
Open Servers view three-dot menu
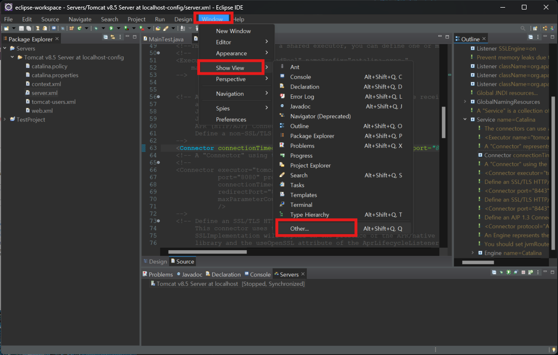(x=538, y=273)
